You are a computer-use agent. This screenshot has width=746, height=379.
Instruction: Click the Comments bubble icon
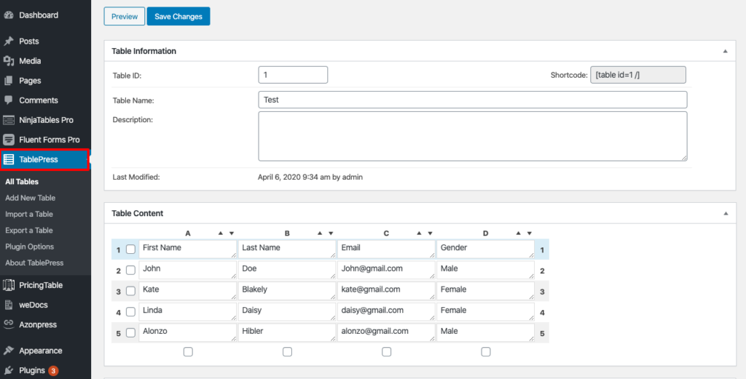9,100
